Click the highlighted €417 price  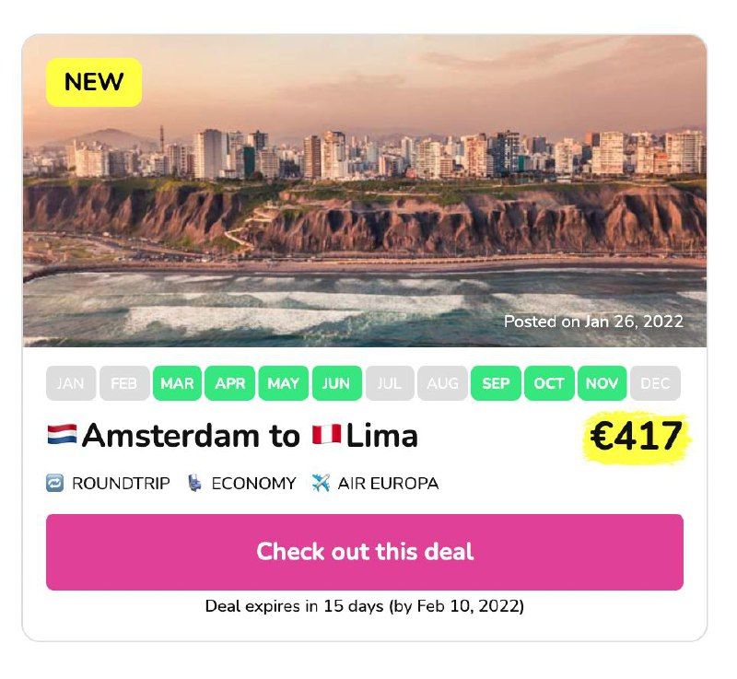[x=637, y=437]
